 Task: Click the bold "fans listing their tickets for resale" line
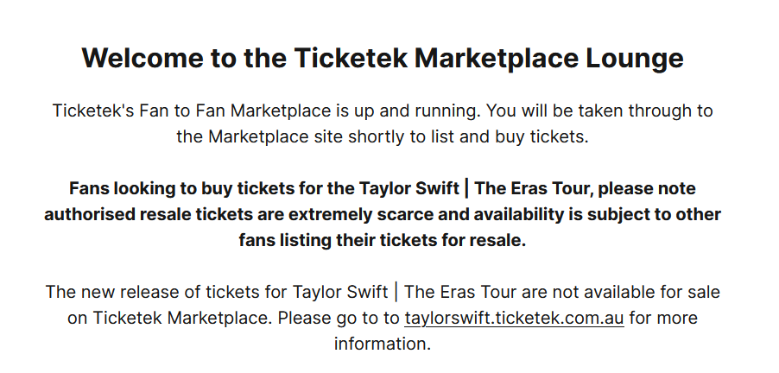pyautogui.click(x=383, y=240)
